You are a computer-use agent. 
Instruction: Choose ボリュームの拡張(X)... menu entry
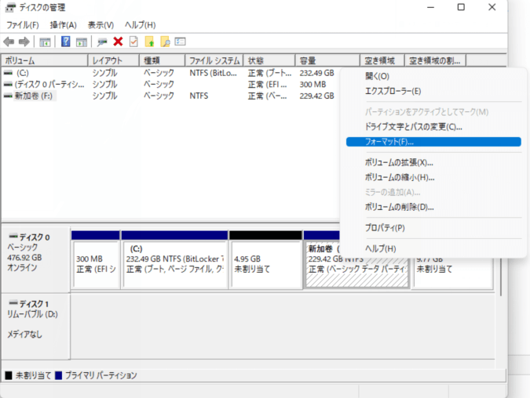433,163
